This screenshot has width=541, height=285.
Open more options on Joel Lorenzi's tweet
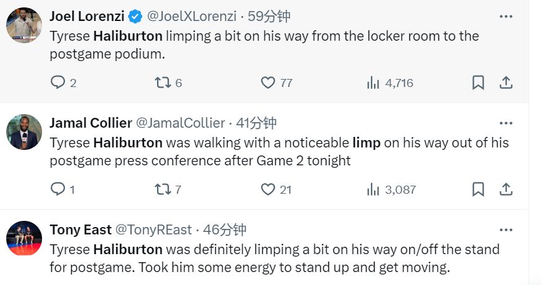click(x=506, y=17)
